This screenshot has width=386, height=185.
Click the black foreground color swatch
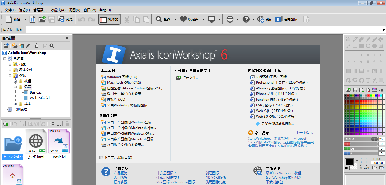tap(349, 162)
